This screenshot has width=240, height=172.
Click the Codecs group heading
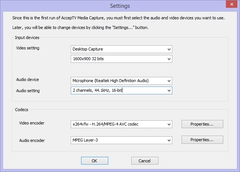22,110
